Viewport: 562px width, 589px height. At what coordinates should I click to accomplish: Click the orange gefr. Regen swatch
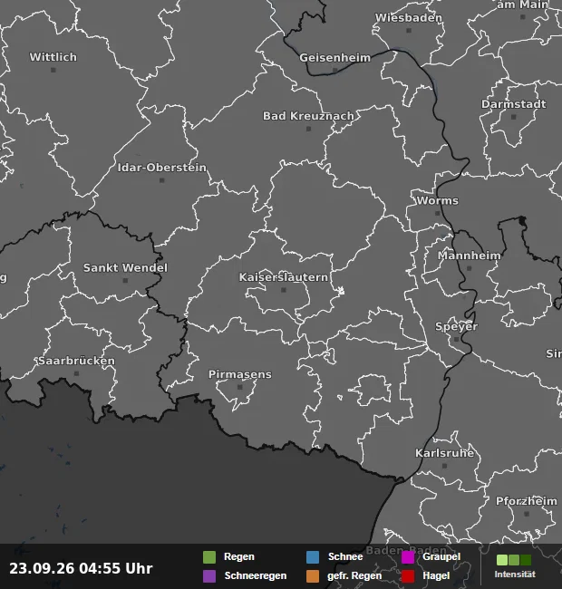(313, 576)
